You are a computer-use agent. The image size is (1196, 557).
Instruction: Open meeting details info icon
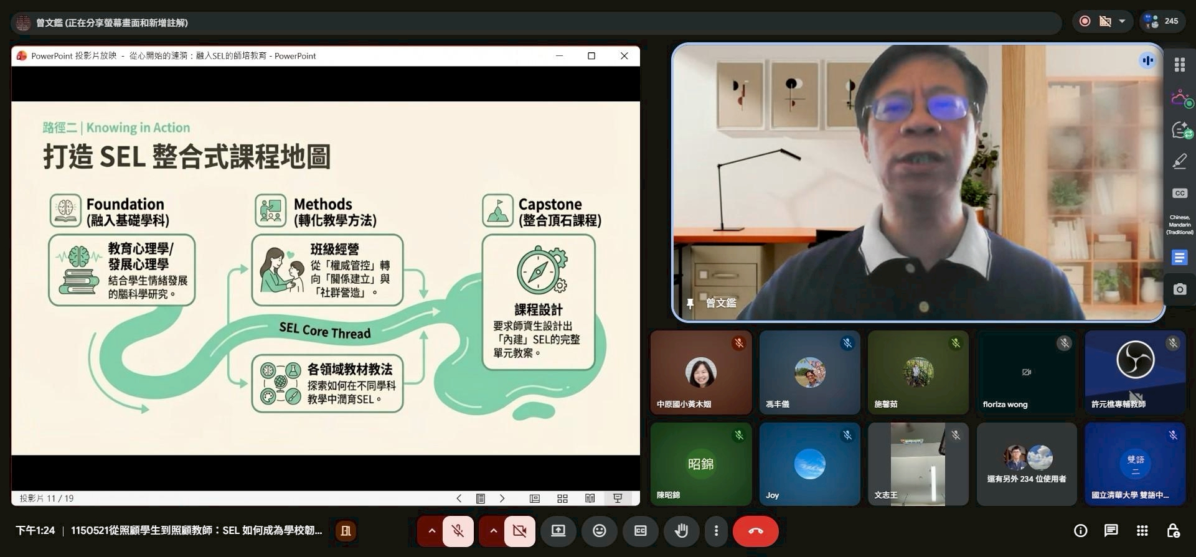(x=1080, y=531)
